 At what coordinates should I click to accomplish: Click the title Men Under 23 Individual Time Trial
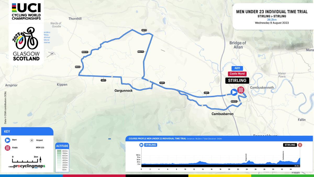tap(272, 12)
